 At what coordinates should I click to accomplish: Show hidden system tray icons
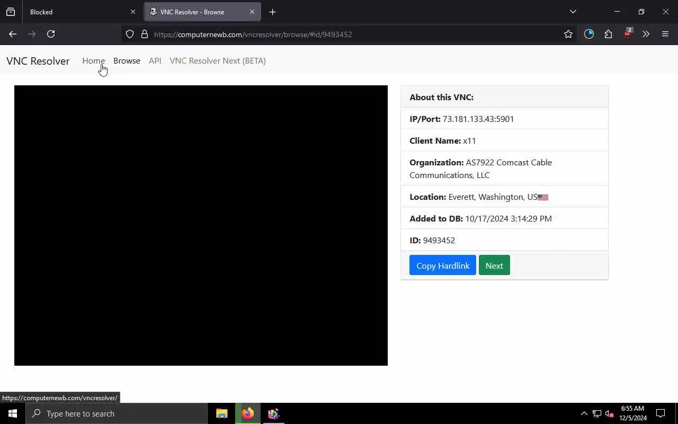point(584,414)
